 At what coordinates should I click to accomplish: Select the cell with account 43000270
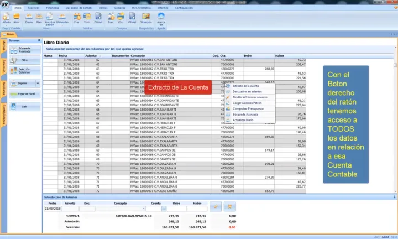(x=227, y=69)
